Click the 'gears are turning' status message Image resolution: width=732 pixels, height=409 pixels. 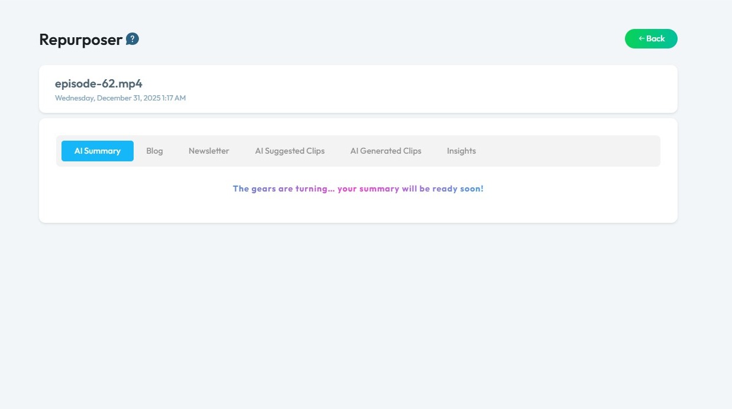(x=358, y=189)
